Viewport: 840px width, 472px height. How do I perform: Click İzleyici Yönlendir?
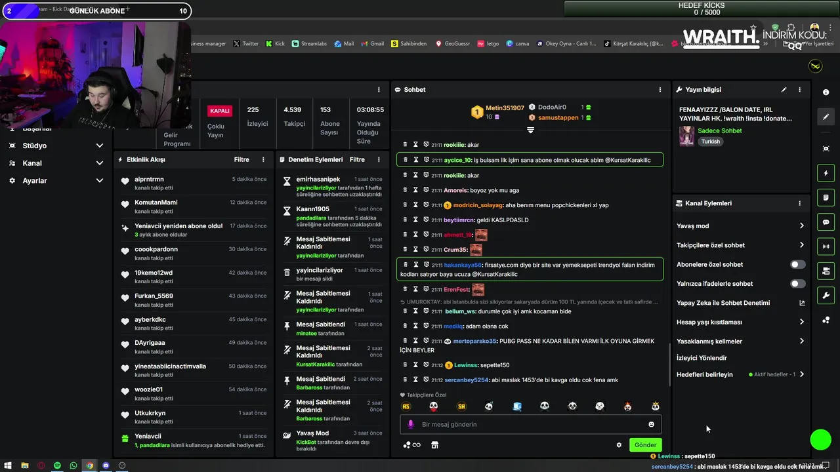click(x=702, y=358)
